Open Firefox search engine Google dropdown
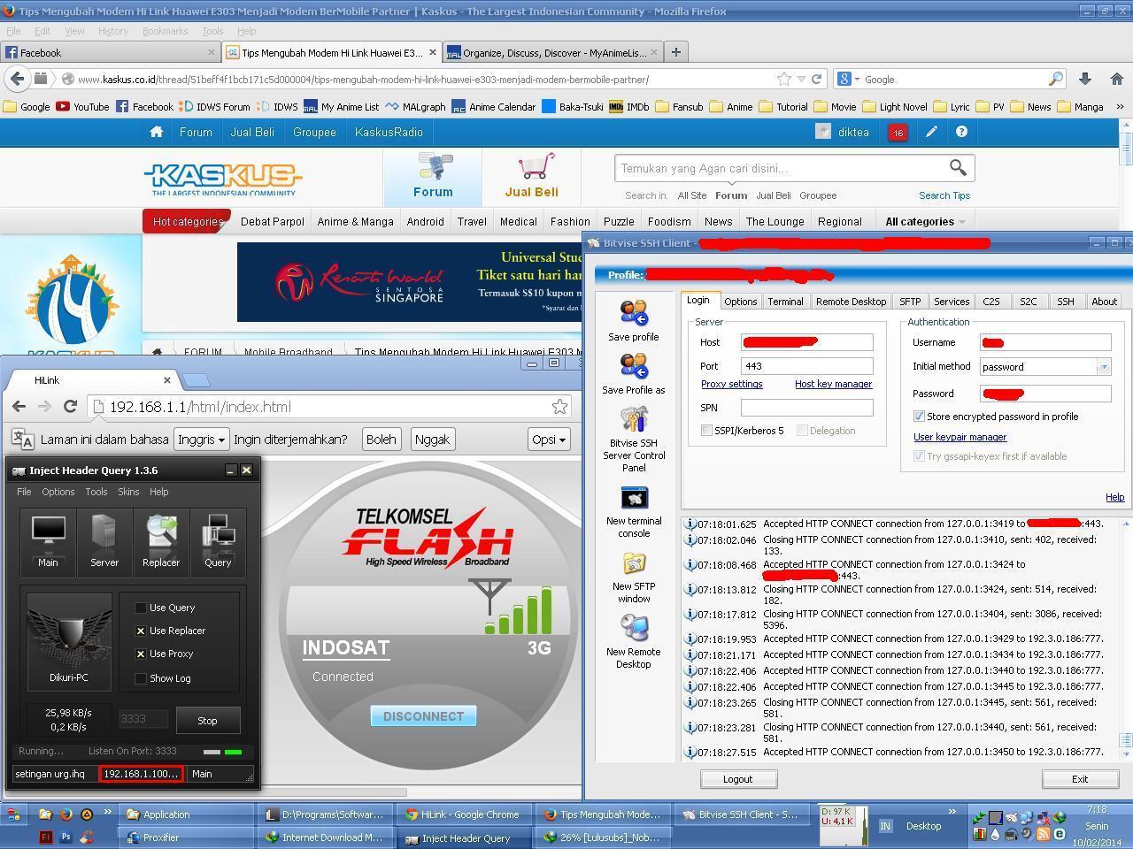 tap(848, 79)
